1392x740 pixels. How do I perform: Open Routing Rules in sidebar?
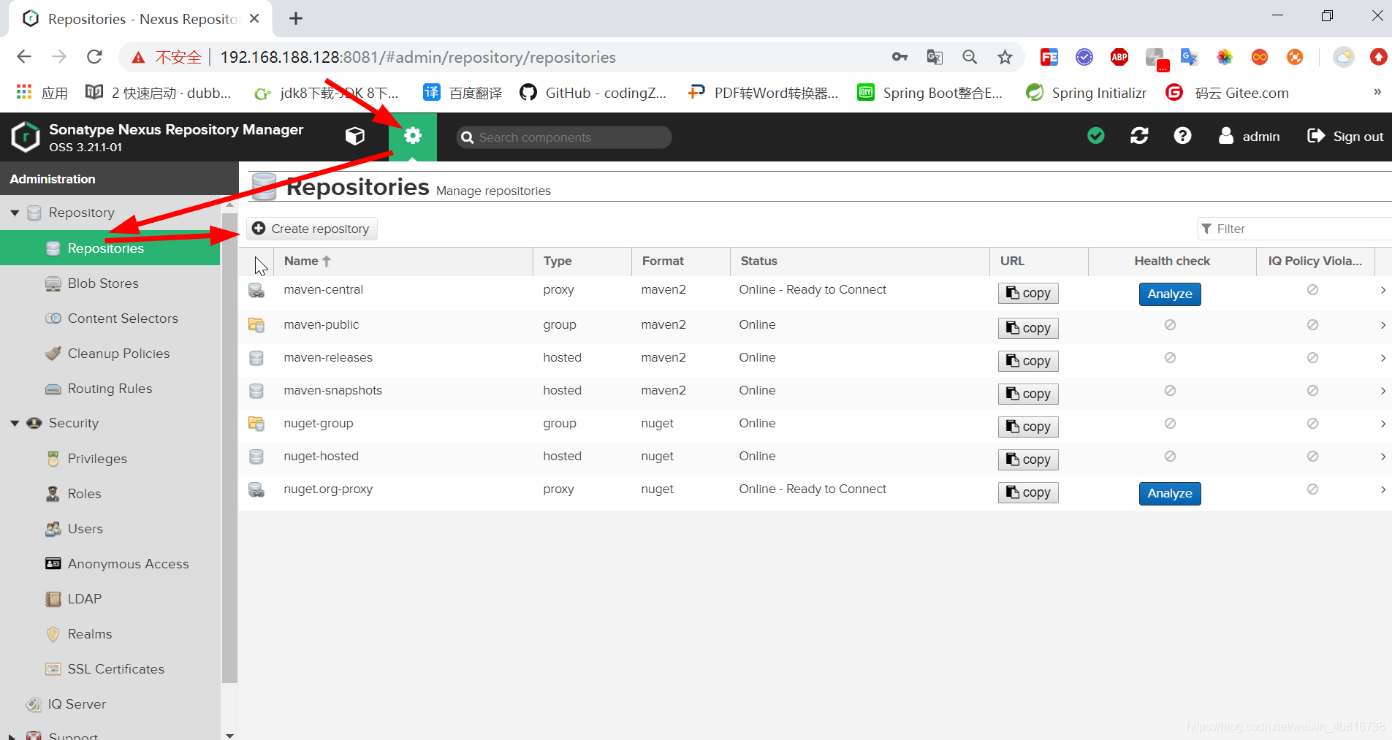(x=110, y=389)
